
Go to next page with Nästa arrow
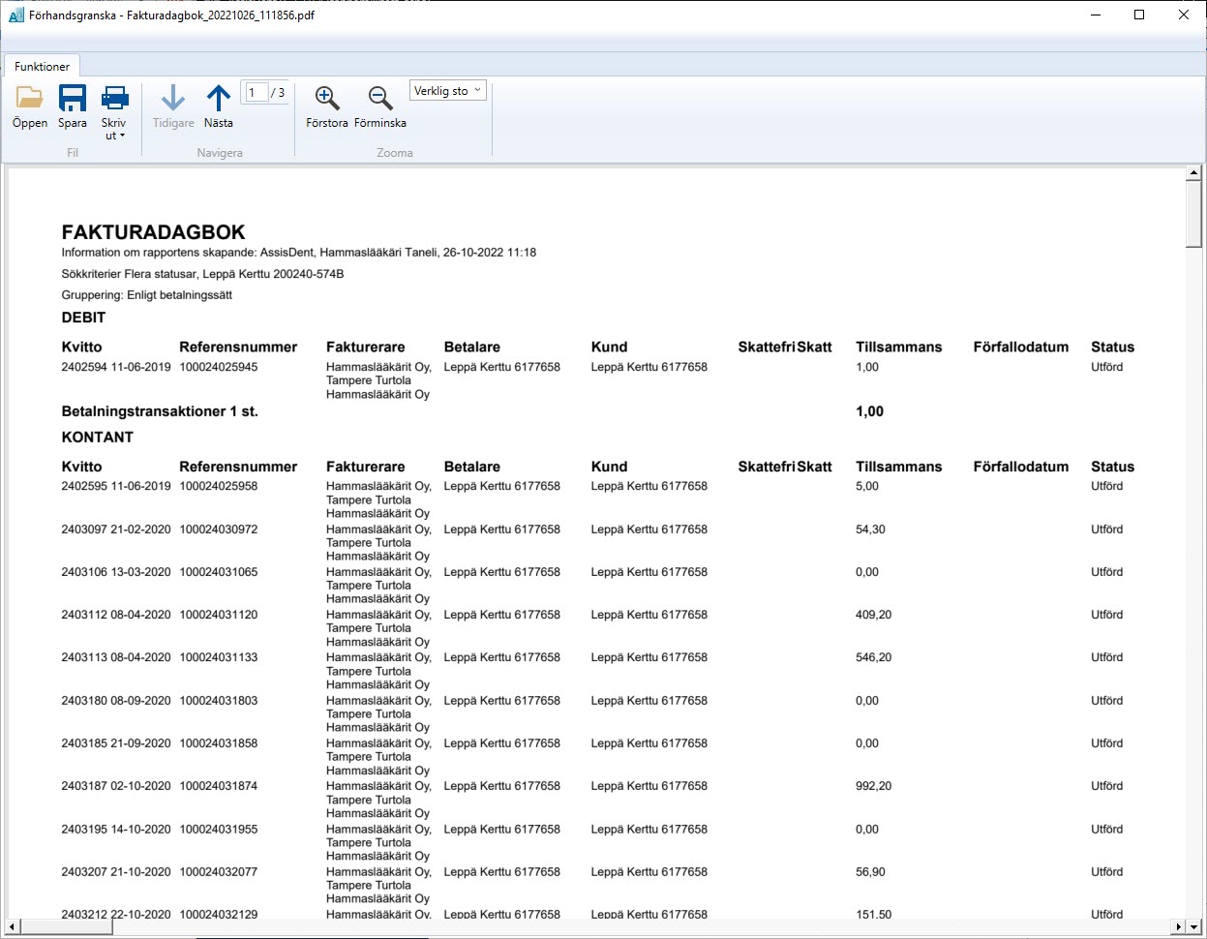pyautogui.click(x=219, y=106)
